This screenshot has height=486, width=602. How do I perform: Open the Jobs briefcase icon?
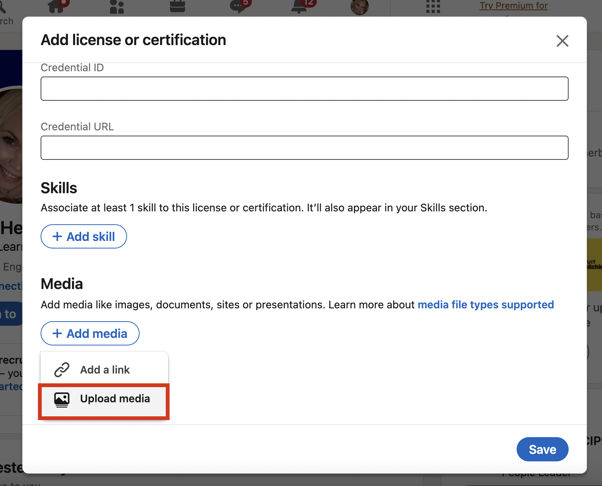point(177,6)
